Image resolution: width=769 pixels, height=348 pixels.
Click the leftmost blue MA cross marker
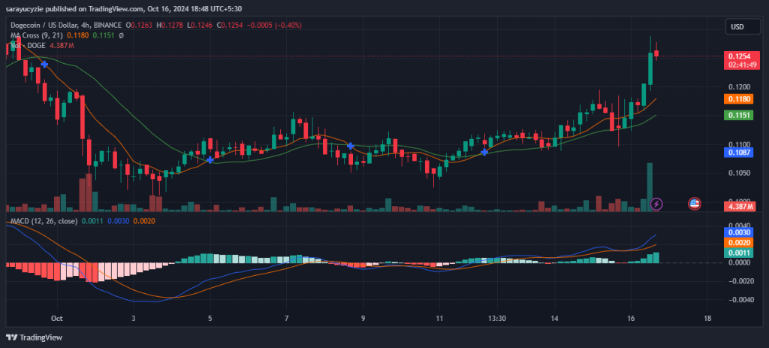pyautogui.click(x=45, y=65)
